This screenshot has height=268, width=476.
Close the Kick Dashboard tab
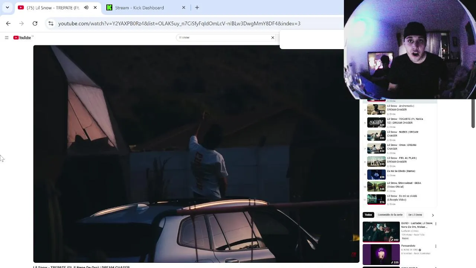pos(184,7)
